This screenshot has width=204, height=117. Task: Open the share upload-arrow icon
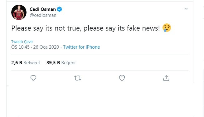click(x=166, y=78)
